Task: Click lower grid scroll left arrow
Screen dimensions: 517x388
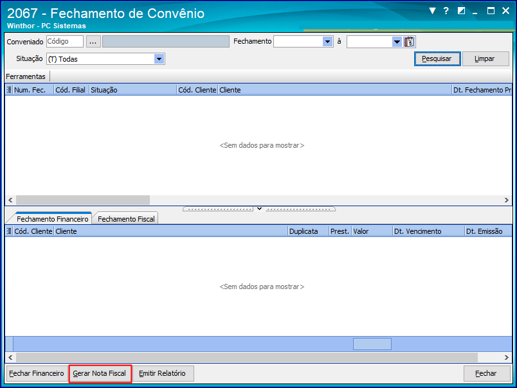Action: (10, 357)
